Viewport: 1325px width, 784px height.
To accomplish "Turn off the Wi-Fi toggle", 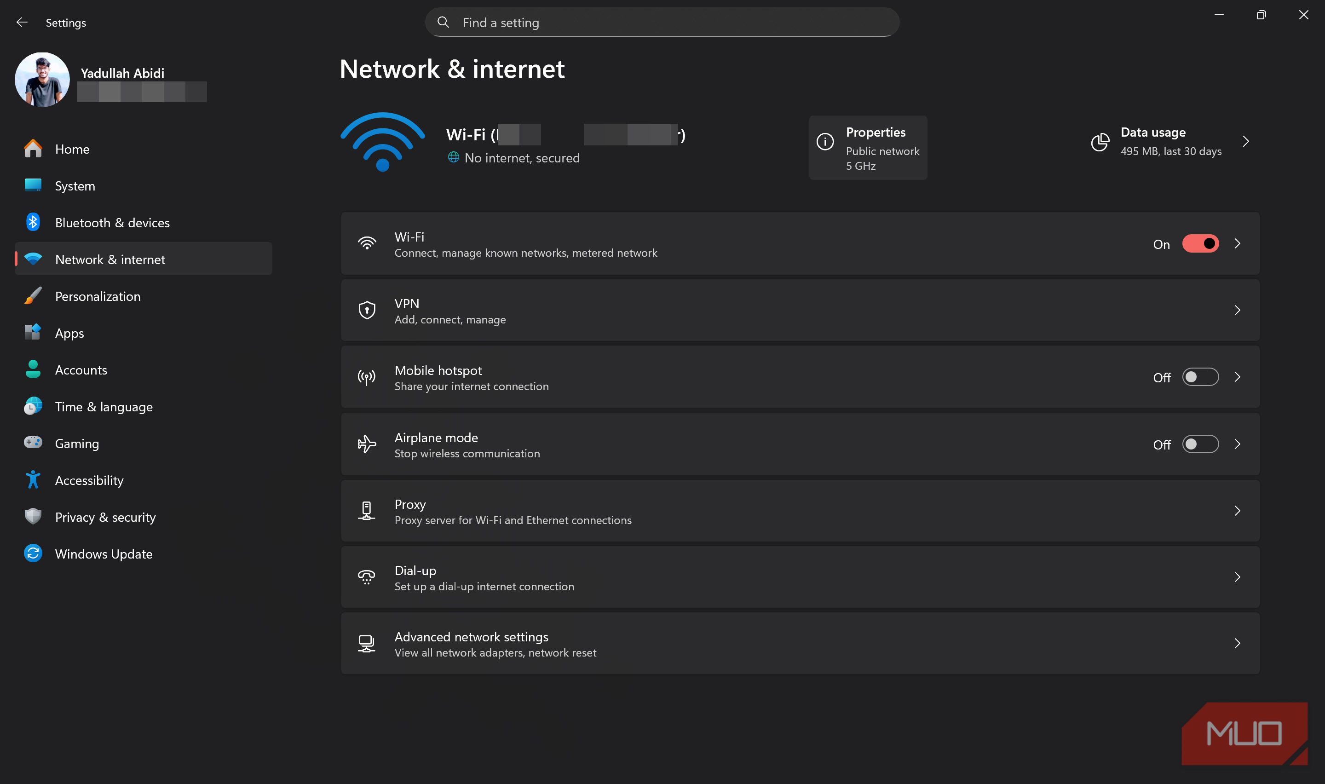I will (1200, 243).
